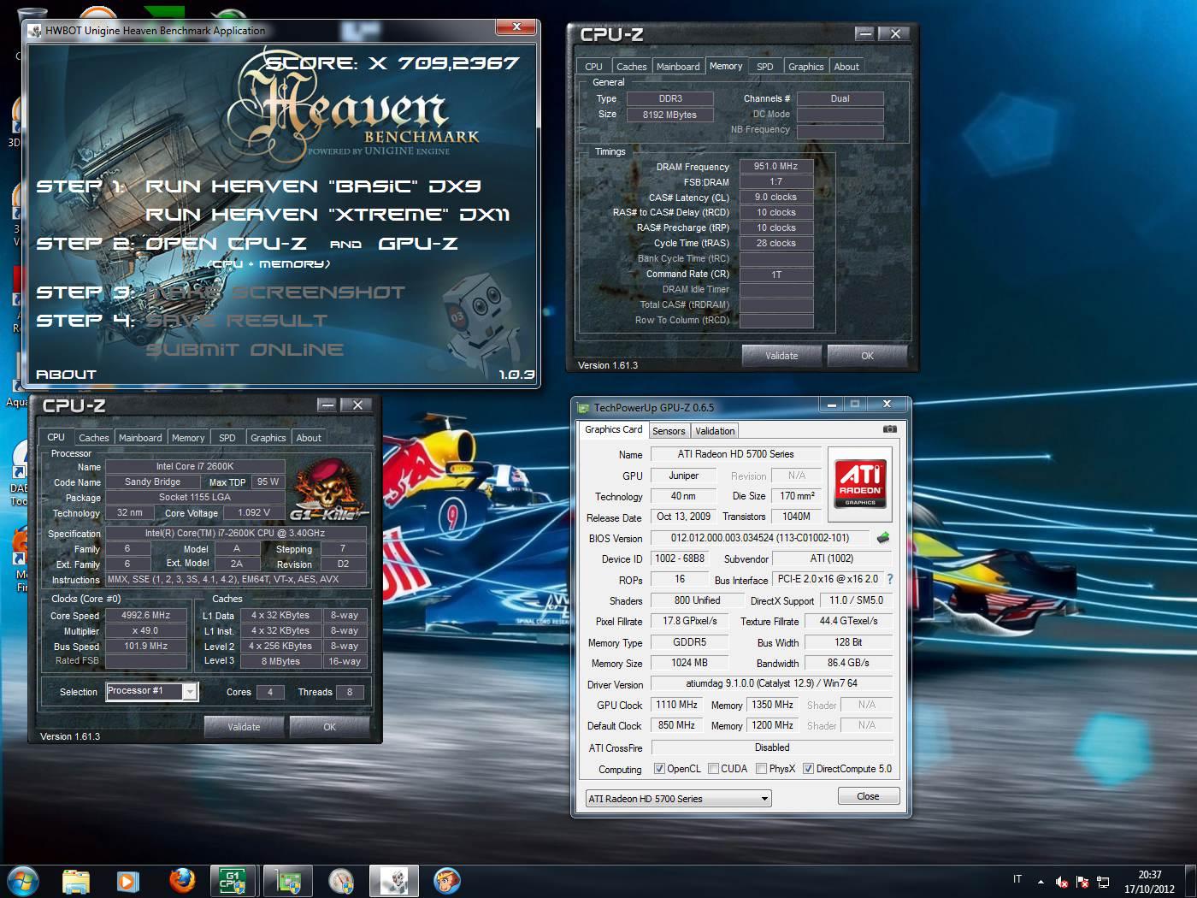The height and width of the screenshot is (898, 1197).
Task: Open the monkey face app in the taskbar
Action: (x=446, y=880)
